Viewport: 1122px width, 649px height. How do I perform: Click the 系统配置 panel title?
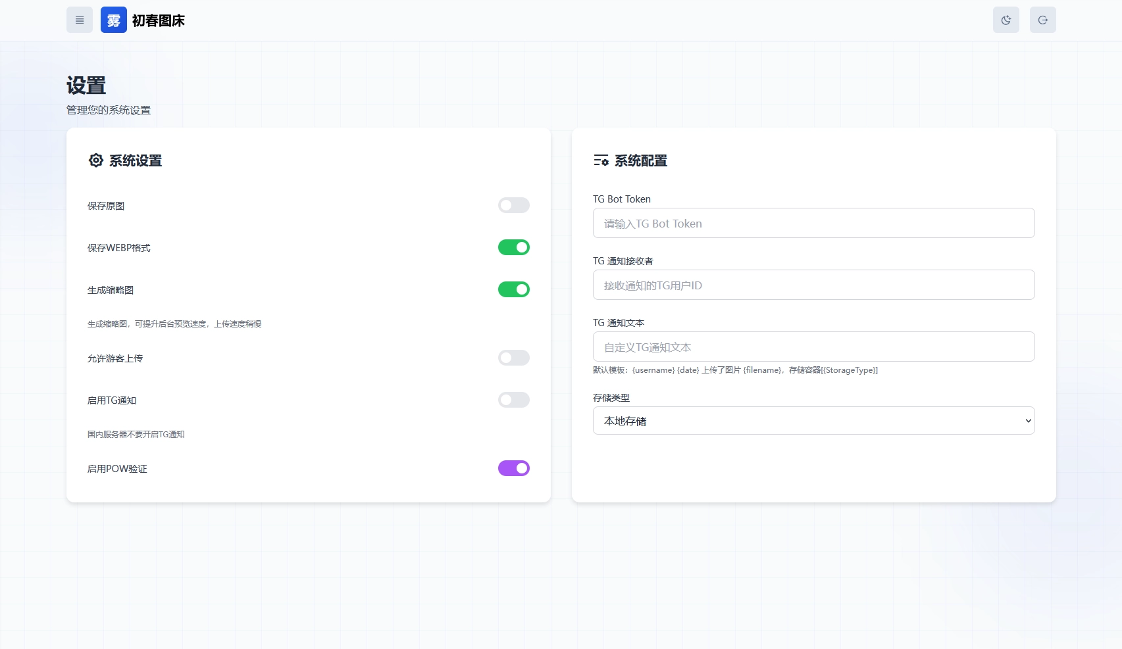pos(640,160)
